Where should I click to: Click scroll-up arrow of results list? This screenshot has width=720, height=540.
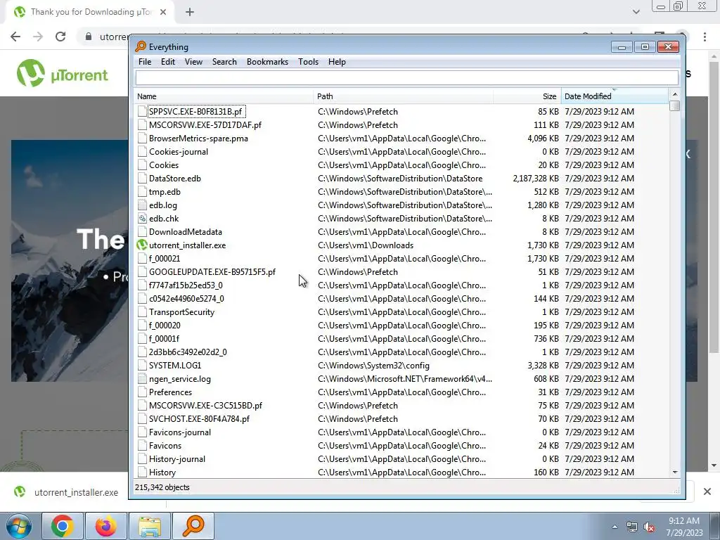coord(674,94)
